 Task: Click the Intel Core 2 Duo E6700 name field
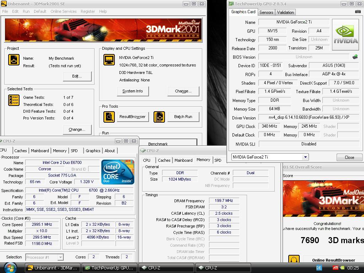(62, 162)
